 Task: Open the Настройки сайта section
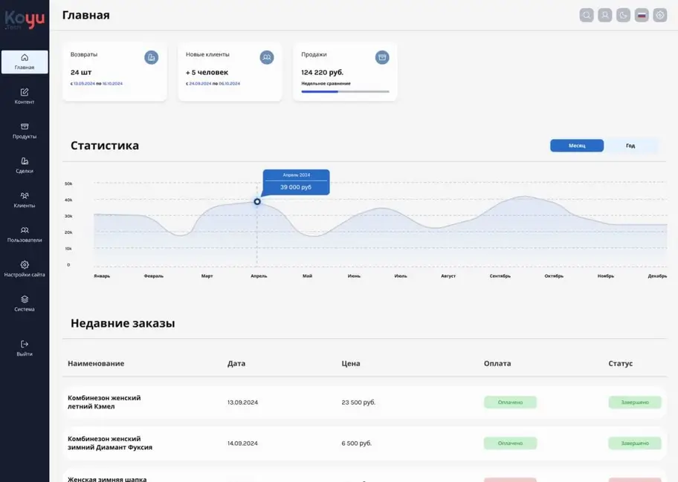click(25, 269)
